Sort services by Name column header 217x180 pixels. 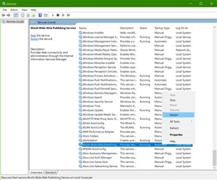(x=82, y=28)
